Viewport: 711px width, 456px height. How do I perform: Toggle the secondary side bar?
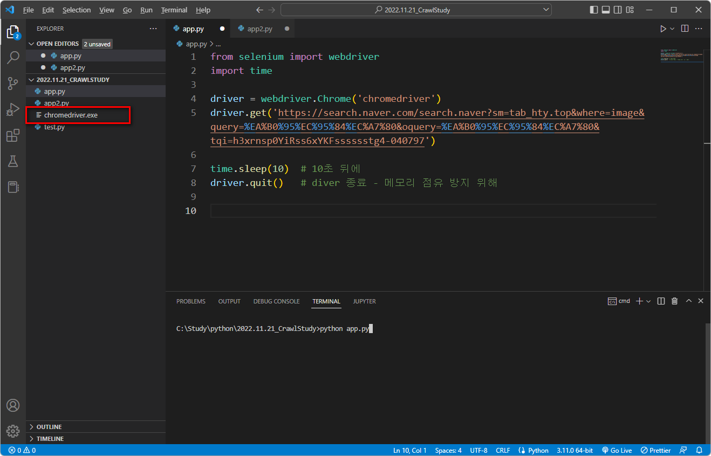pos(618,9)
